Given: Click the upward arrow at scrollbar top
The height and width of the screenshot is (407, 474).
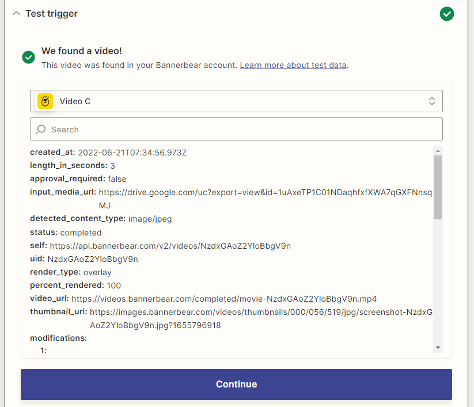Looking at the screenshot, I should (438, 150).
